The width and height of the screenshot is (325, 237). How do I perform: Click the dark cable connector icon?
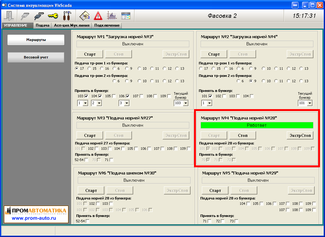39,16
